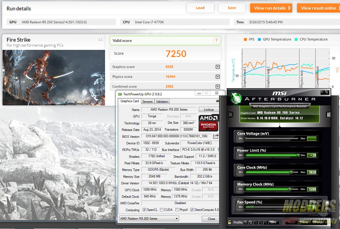Click the Memory Clock slider handle

point(290,189)
